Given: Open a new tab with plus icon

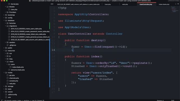Looking at the screenshot, I should coord(175,4).
